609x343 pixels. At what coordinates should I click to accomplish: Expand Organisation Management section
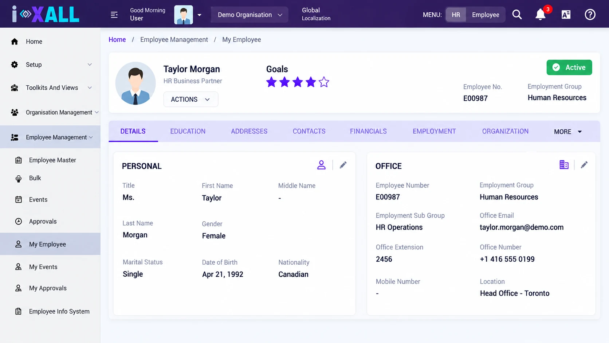[x=50, y=112]
